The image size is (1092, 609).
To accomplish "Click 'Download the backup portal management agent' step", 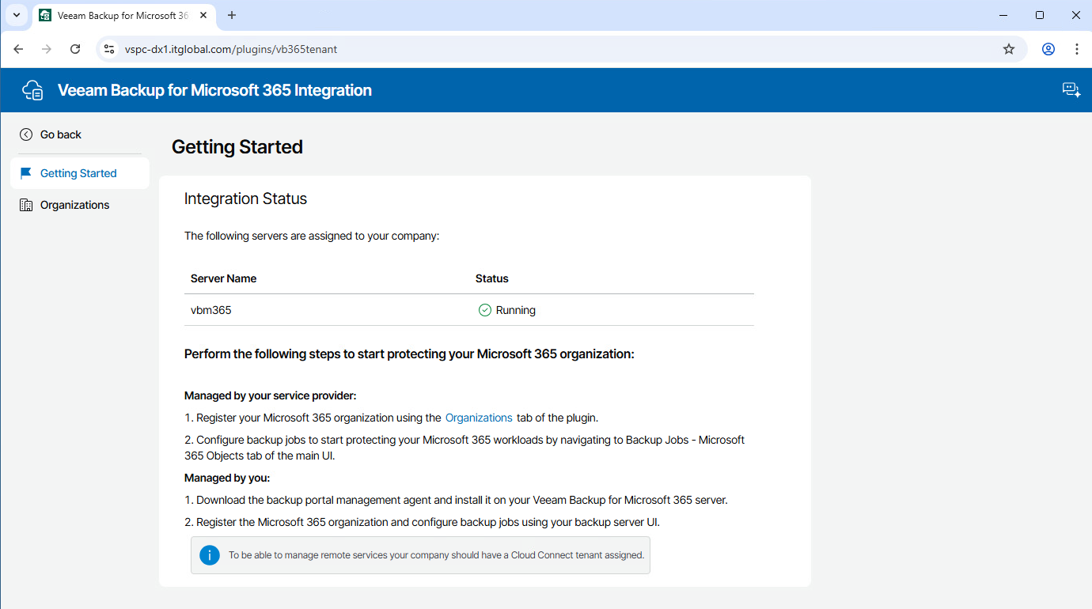I will (x=456, y=500).
